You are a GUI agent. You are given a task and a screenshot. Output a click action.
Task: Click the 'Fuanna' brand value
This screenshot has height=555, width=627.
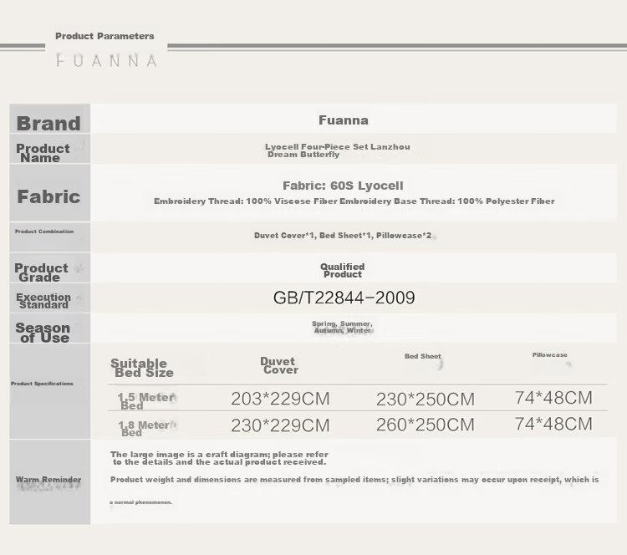tap(343, 120)
